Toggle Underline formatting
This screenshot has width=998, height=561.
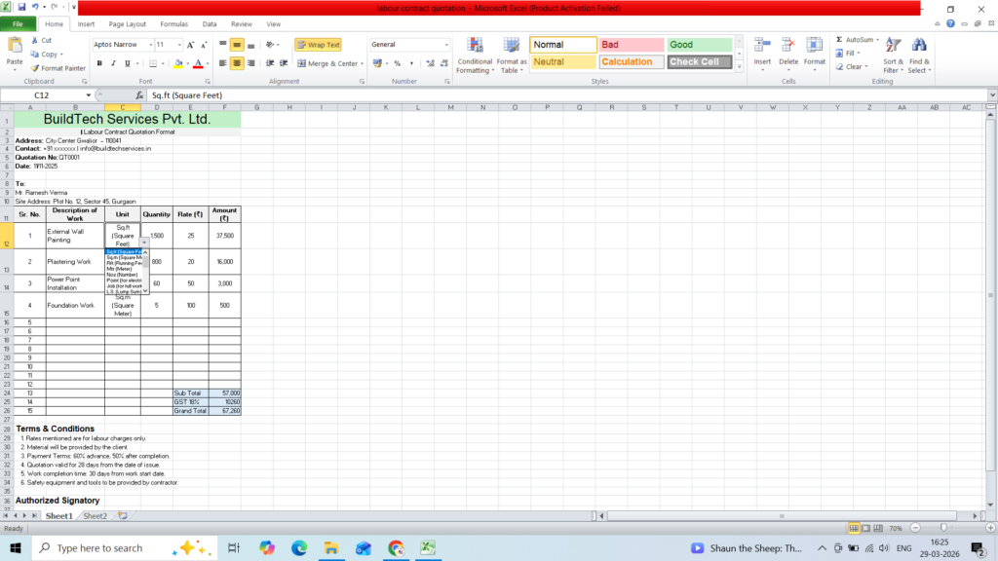pos(128,63)
